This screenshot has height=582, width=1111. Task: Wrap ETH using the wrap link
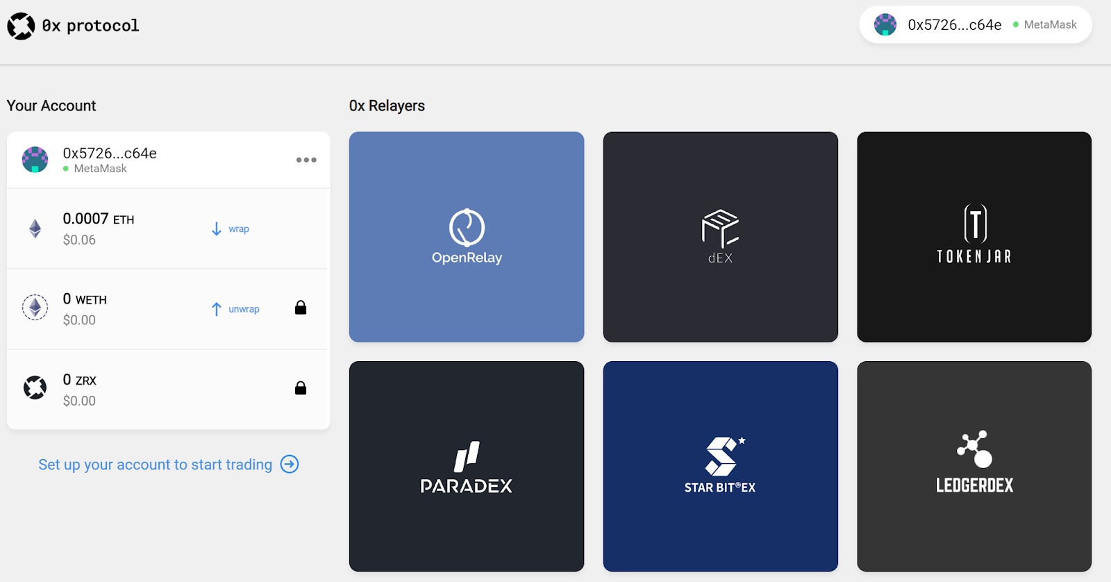coord(239,228)
